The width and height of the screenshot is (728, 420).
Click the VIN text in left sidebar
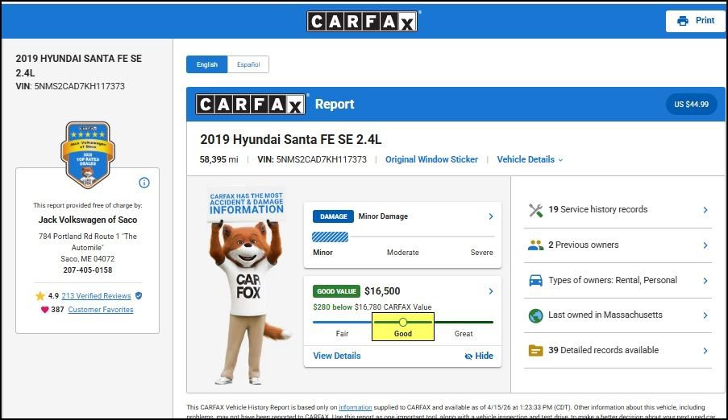(70, 86)
